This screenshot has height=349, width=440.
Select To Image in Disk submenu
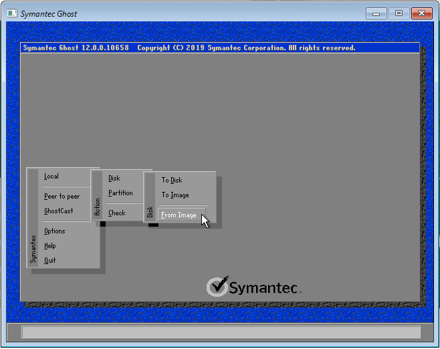175,195
